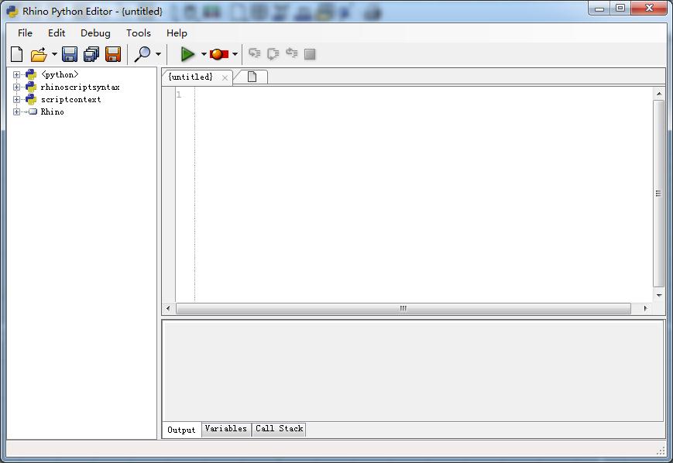Expand the rhinoscriptsyntax tree node
The height and width of the screenshot is (463, 673).
(16, 87)
